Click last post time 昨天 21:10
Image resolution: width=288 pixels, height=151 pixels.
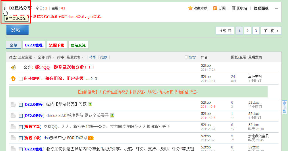(256, 129)
